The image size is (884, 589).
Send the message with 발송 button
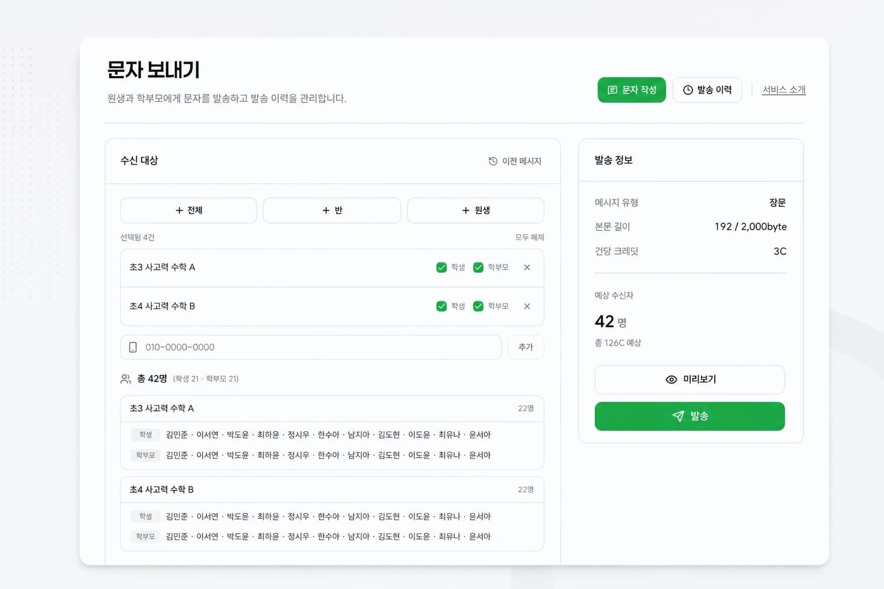(x=689, y=416)
